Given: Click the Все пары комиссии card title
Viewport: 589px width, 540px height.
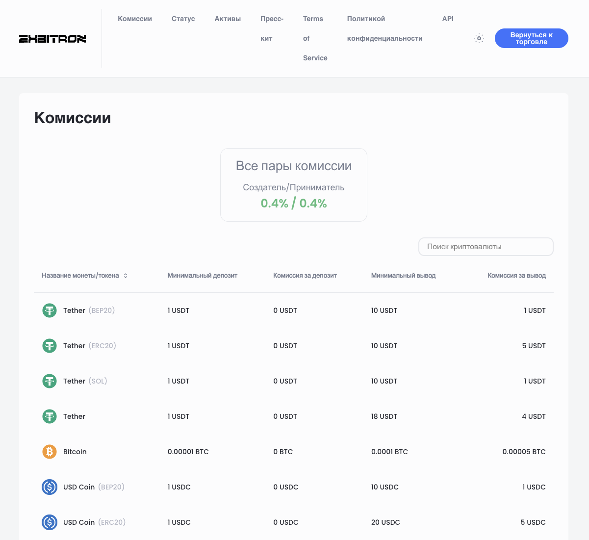Looking at the screenshot, I should pyautogui.click(x=294, y=166).
